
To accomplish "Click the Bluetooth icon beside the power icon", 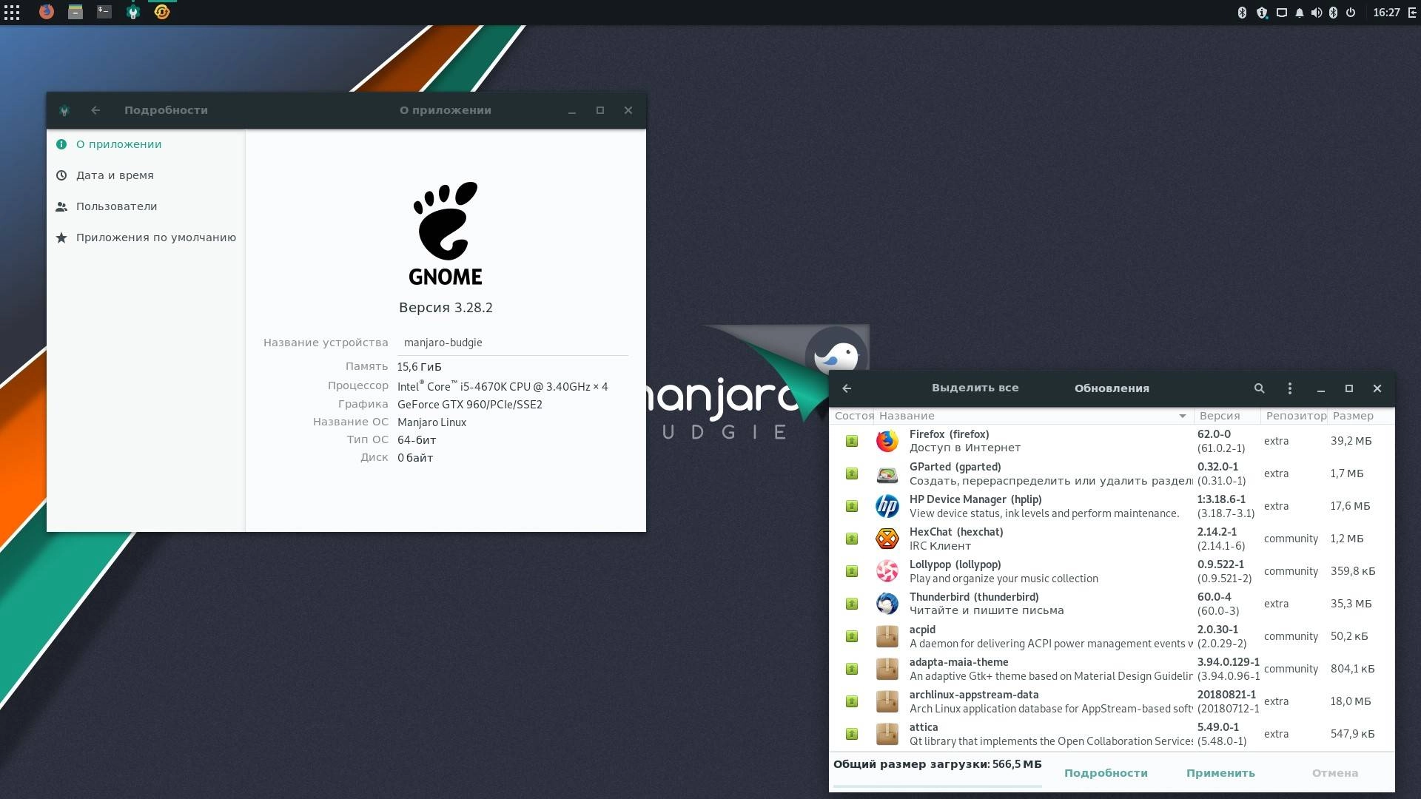I will [1333, 13].
